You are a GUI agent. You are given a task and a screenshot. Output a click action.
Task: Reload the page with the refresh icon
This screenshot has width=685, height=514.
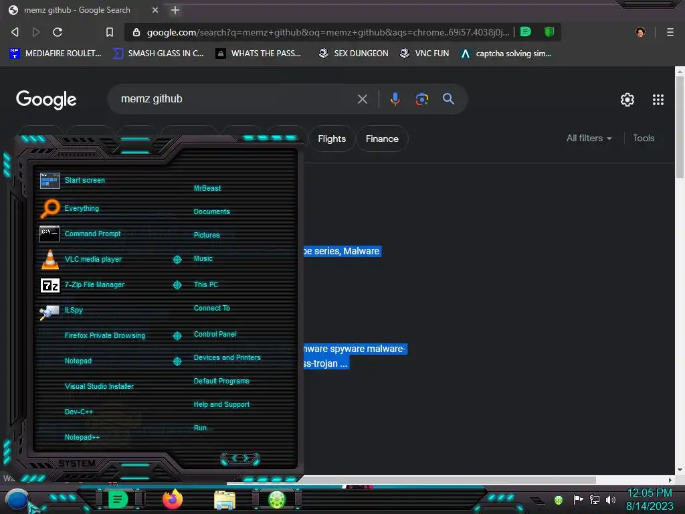click(x=58, y=32)
